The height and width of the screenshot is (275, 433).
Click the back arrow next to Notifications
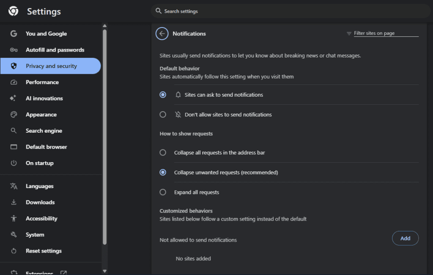pyautogui.click(x=162, y=34)
